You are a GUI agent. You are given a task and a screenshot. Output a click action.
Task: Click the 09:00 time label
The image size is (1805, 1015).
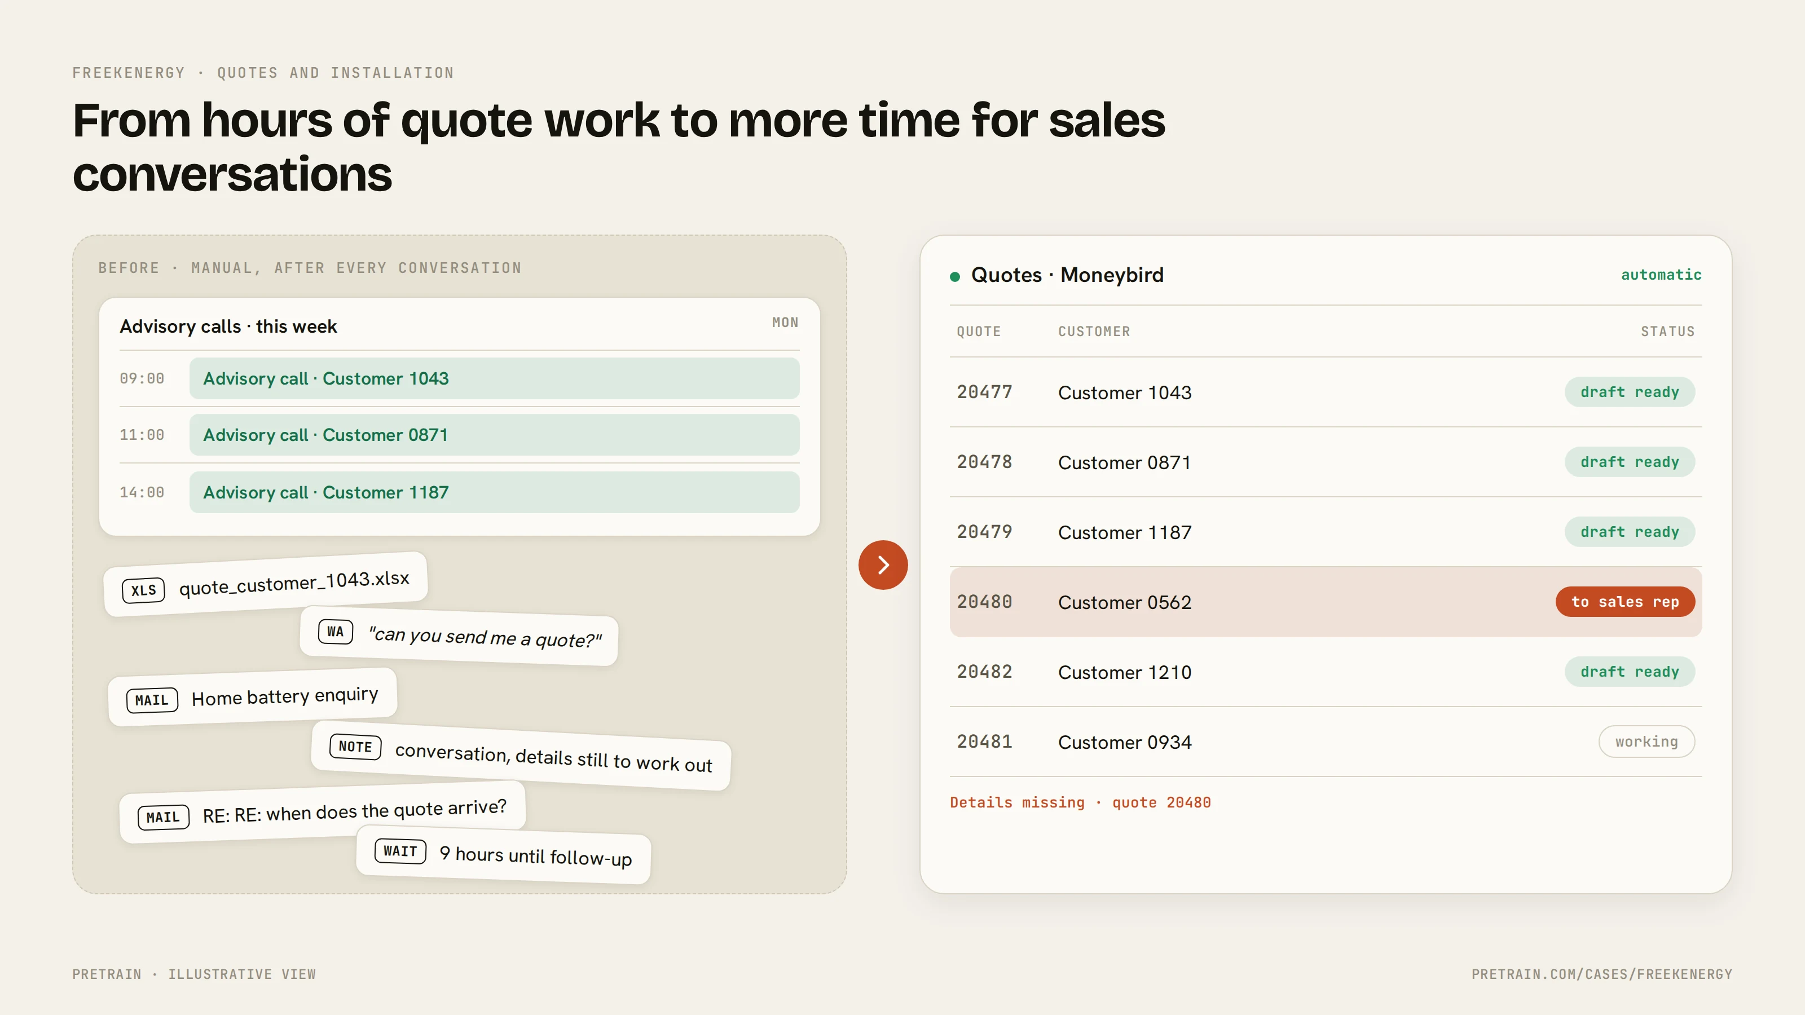point(142,378)
